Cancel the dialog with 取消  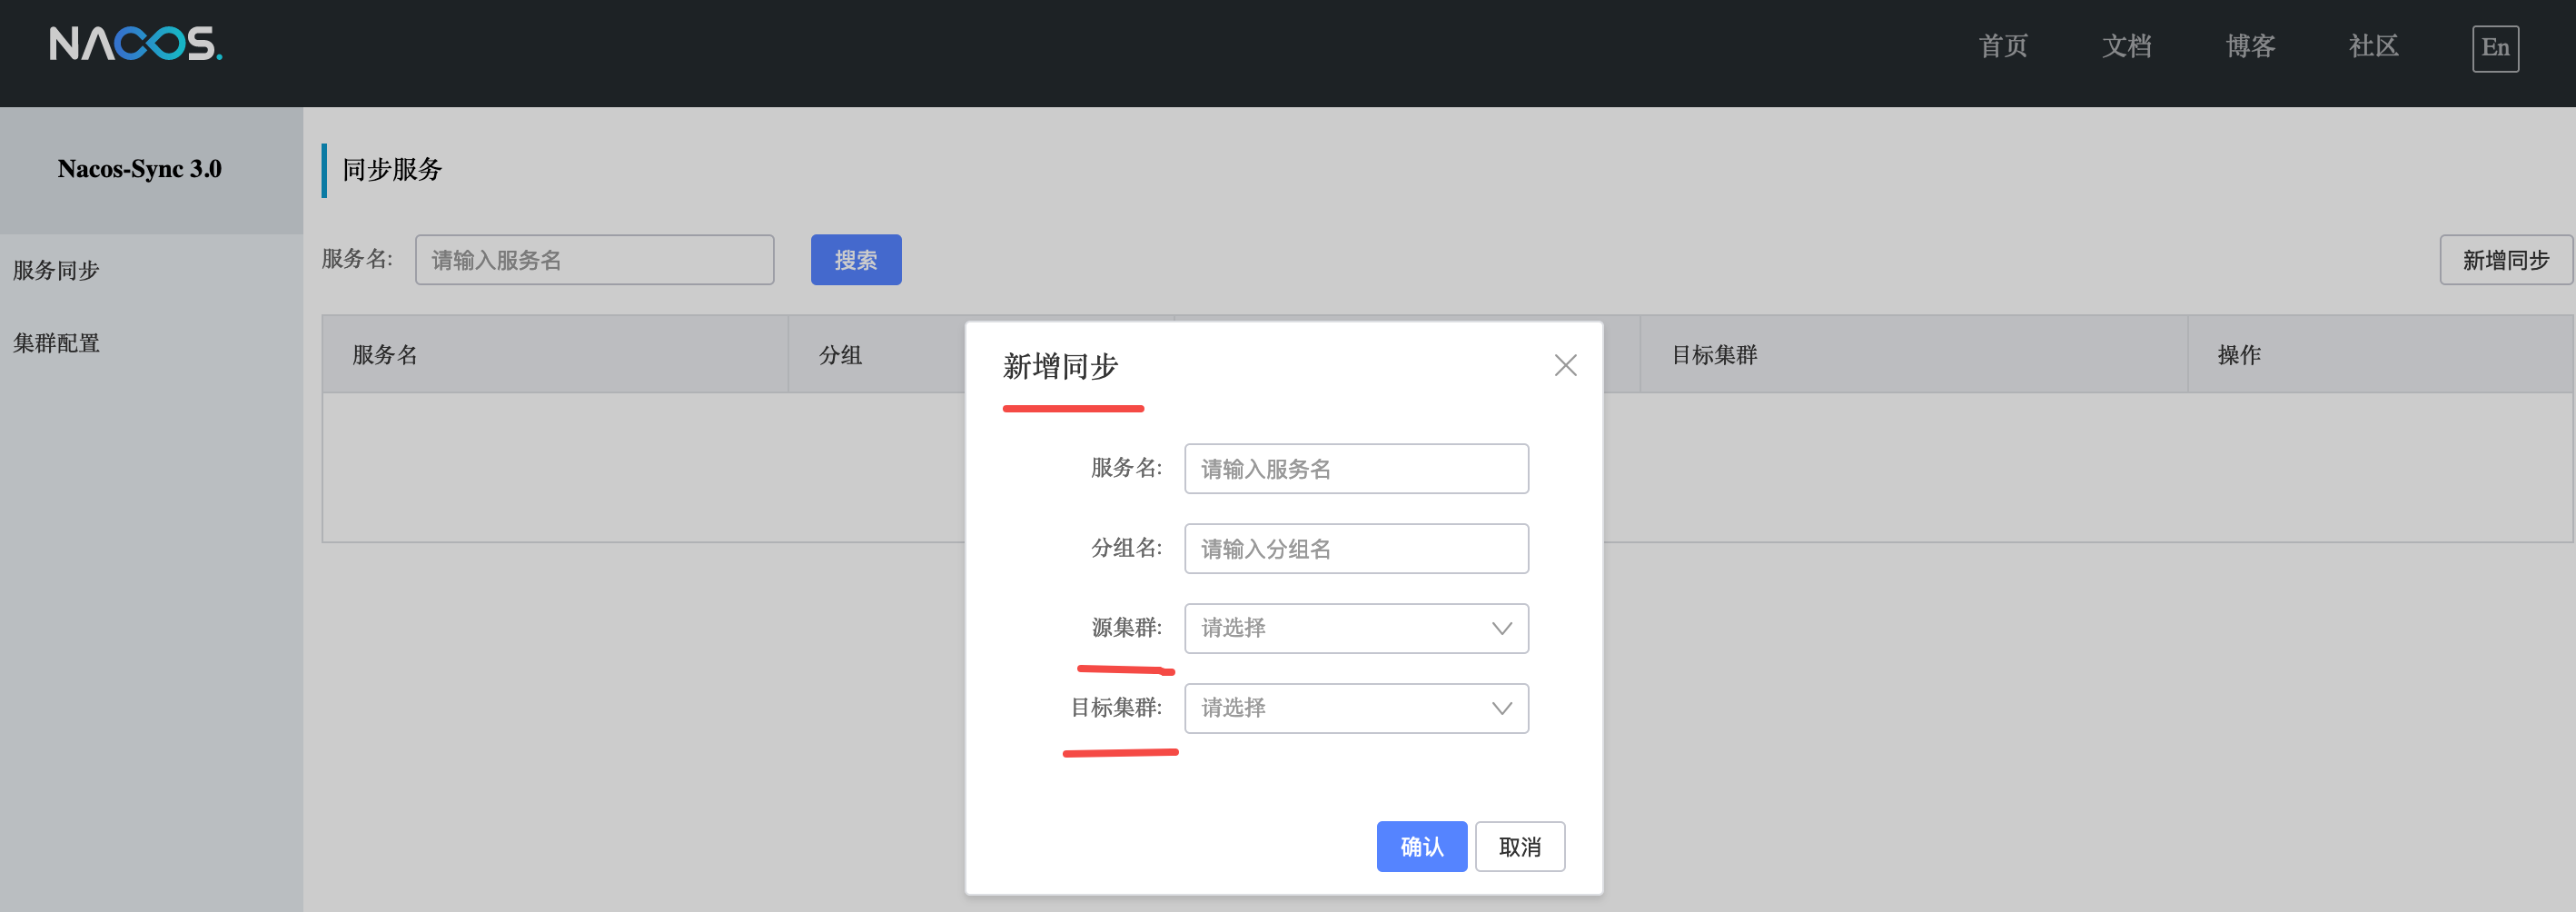(x=1519, y=846)
